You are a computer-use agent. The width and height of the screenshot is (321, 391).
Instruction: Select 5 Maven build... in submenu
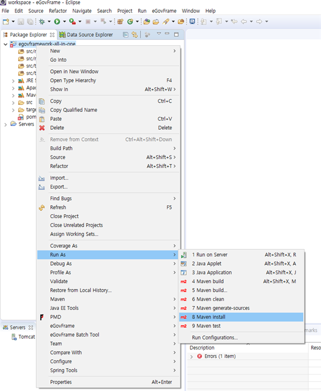click(241, 291)
